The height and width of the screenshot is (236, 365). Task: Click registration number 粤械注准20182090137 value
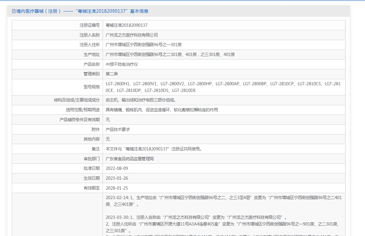(x=126, y=25)
